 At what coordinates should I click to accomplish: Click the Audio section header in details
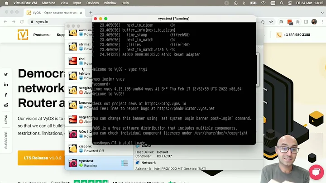click(146, 146)
